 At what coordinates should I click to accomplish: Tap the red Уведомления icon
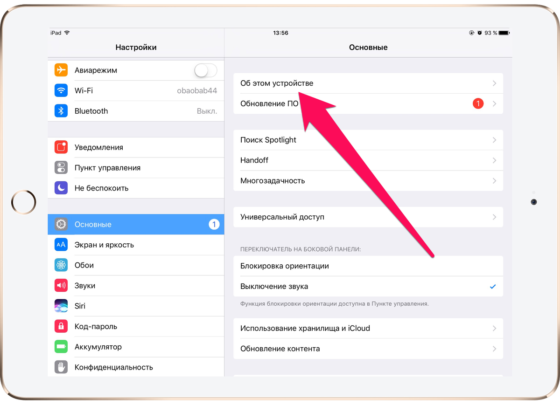pyautogui.click(x=61, y=147)
